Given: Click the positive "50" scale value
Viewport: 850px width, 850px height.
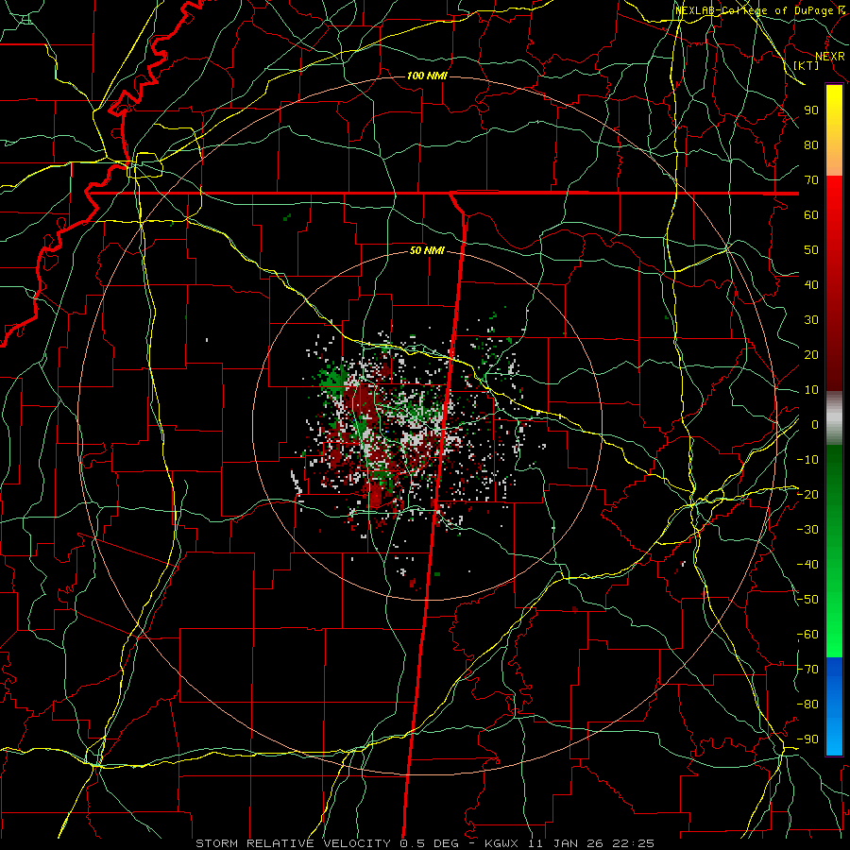Looking at the screenshot, I should tap(811, 250).
